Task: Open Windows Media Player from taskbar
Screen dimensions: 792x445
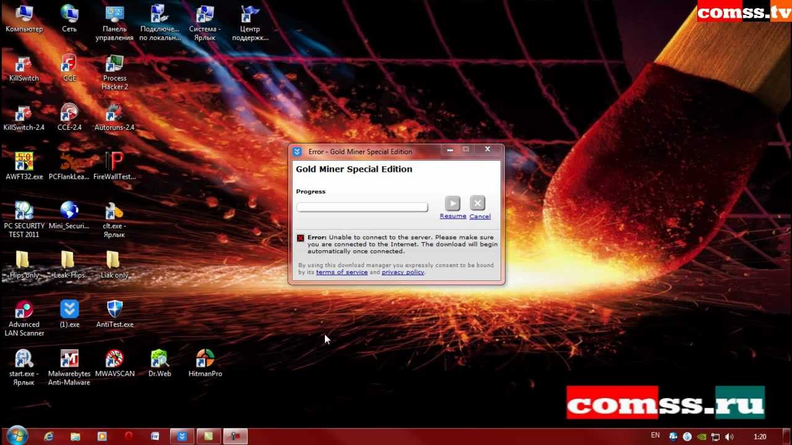Action: click(102, 436)
